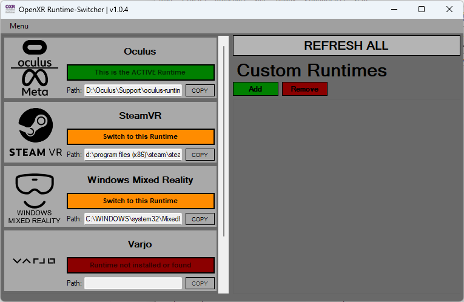Image resolution: width=464 pixels, height=302 pixels.
Task: Remove a custom runtime
Action: 305,89
